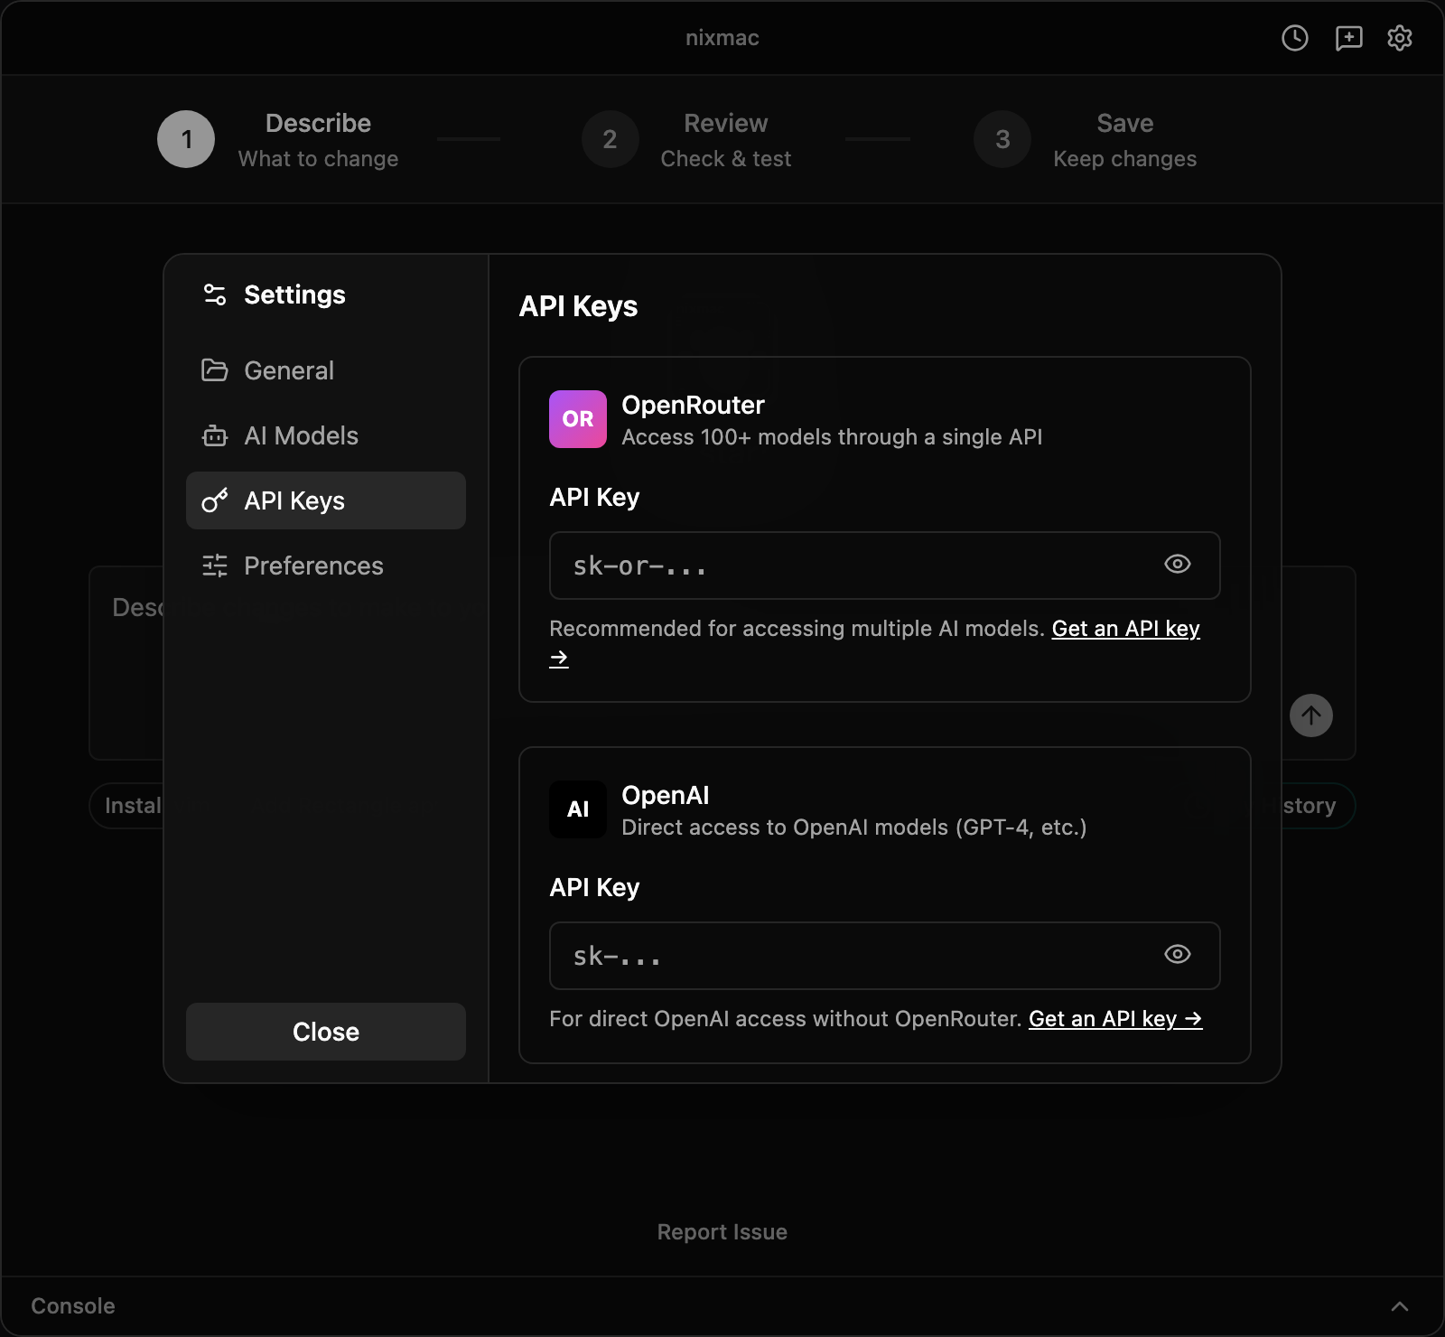Click the Report Issue link
The width and height of the screenshot is (1445, 1337).
click(722, 1232)
